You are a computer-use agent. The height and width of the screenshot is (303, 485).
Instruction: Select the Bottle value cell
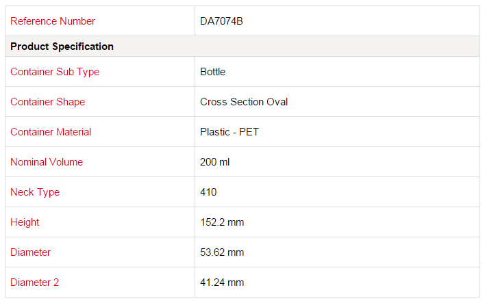tap(337, 72)
